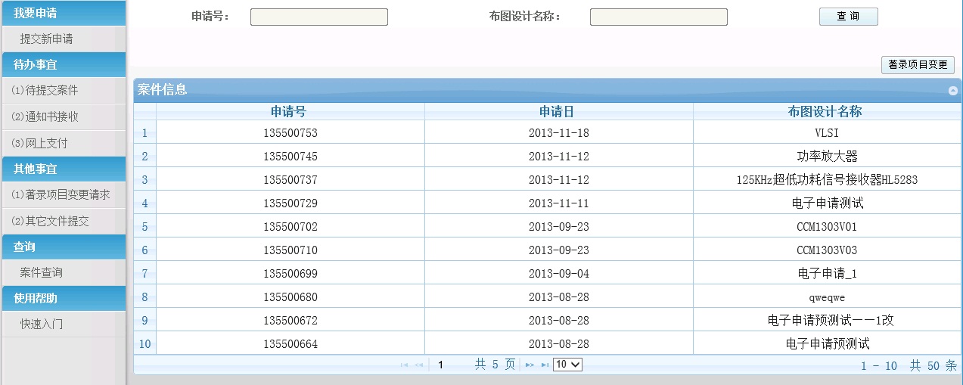Open 快速入门 help item

coord(42,324)
